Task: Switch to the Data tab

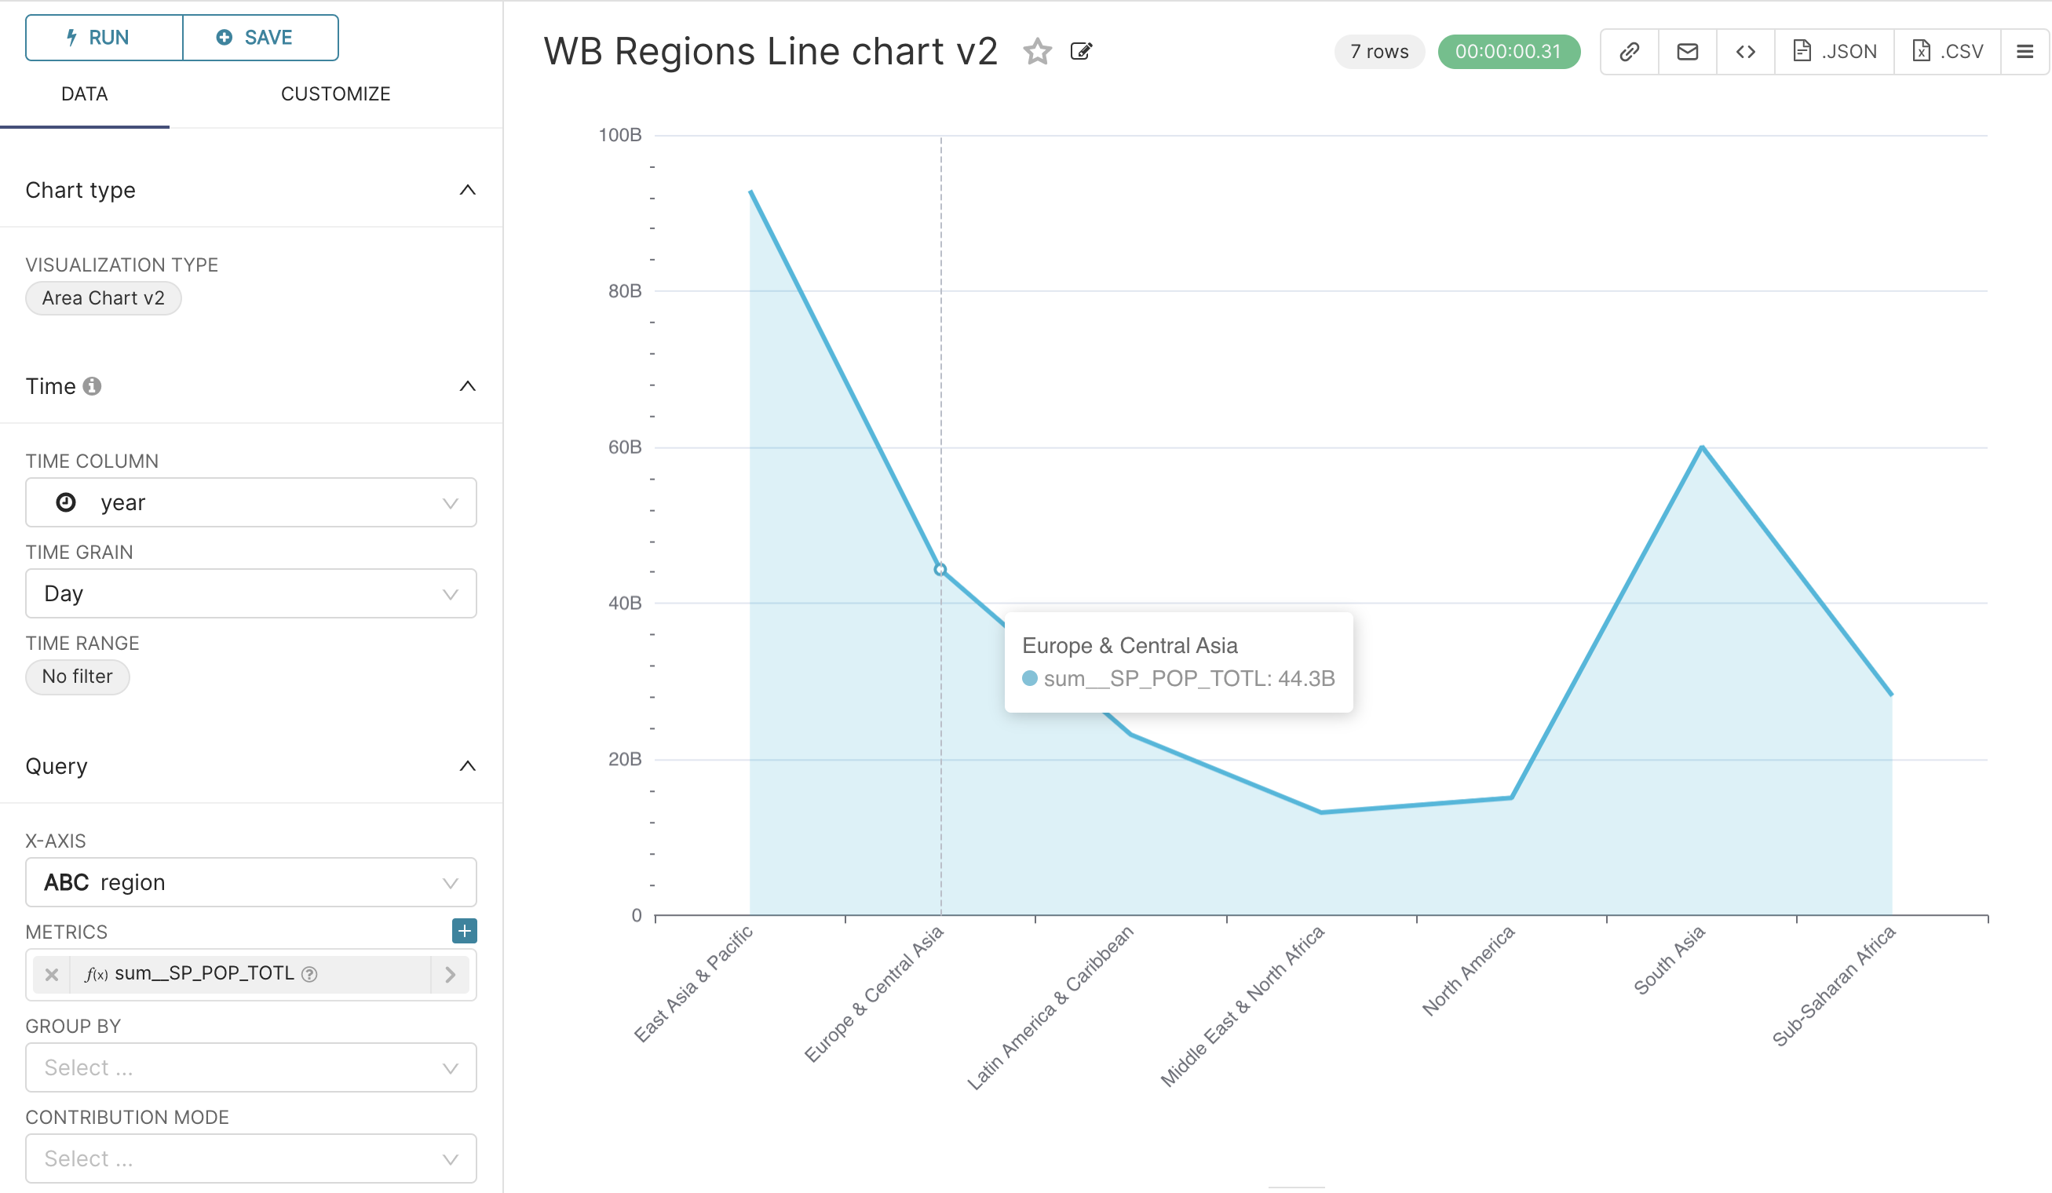Action: pyautogui.click(x=85, y=93)
